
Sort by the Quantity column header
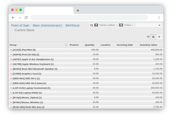coord(90,45)
